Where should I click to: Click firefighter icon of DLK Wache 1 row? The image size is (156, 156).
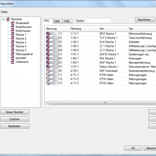(x=48, y=42)
